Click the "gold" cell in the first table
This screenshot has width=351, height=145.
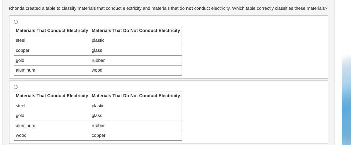tap(52, 60)
